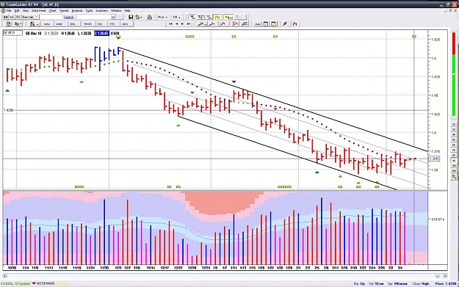Click the blue-header window layout icon
This screenshot has height=287, width=459.
click(x=266, y=24)
